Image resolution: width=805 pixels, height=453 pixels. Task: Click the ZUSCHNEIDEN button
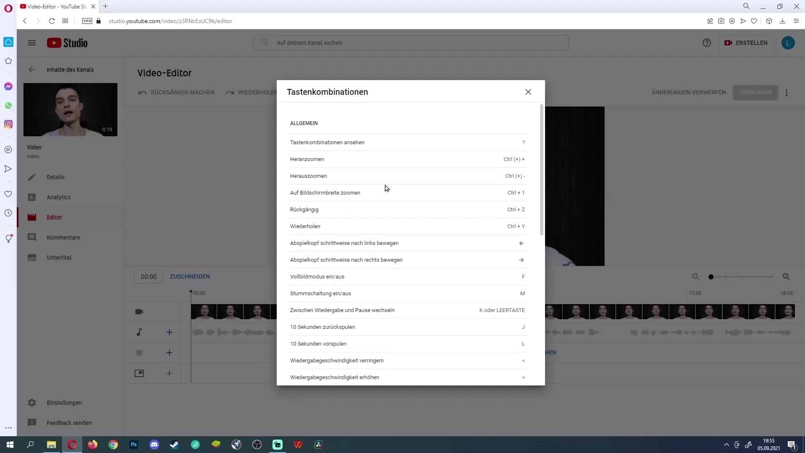[x=190, y=276]
